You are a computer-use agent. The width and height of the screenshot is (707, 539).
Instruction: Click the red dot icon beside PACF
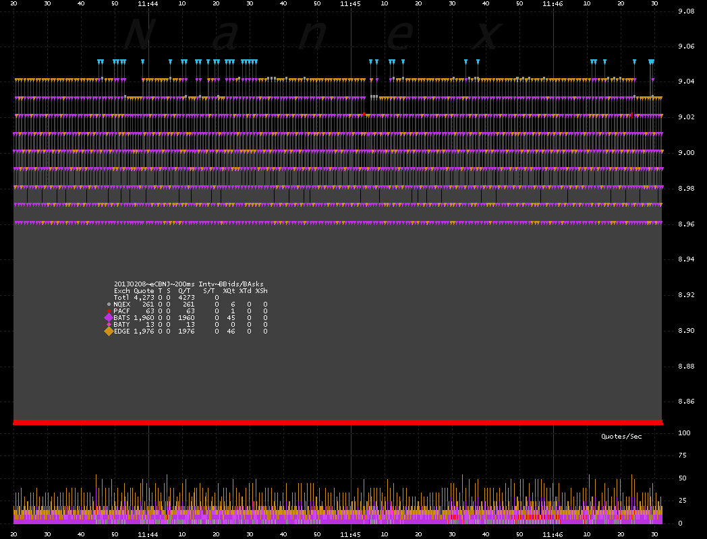point(109,311)
